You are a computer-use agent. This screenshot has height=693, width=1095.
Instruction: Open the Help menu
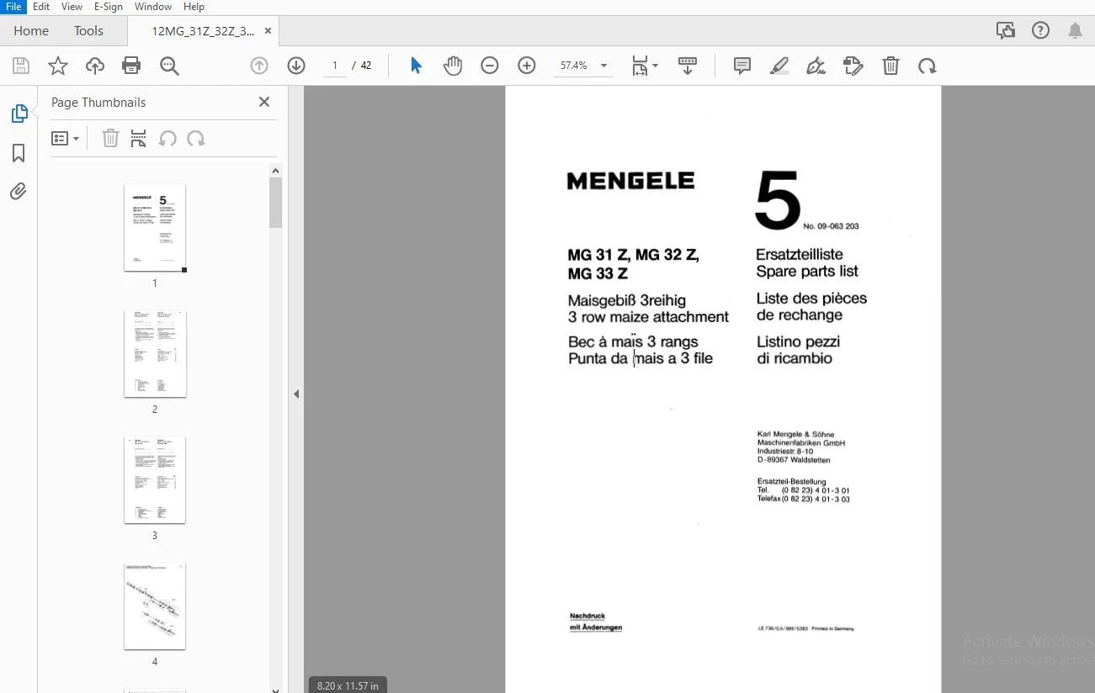click(x=194, y=7)
